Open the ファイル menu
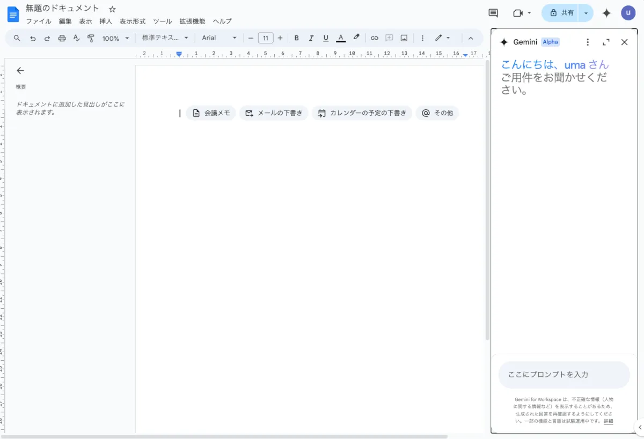This screenshot has width=644, height=439. pos(39,21)
